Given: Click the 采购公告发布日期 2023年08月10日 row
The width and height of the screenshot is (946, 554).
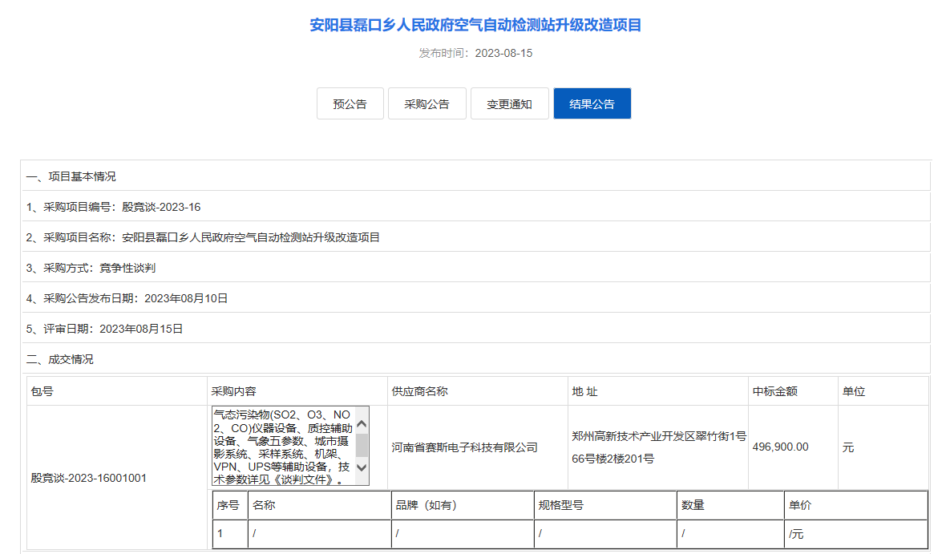Looking at the screenshot, I should pos(476,298).
